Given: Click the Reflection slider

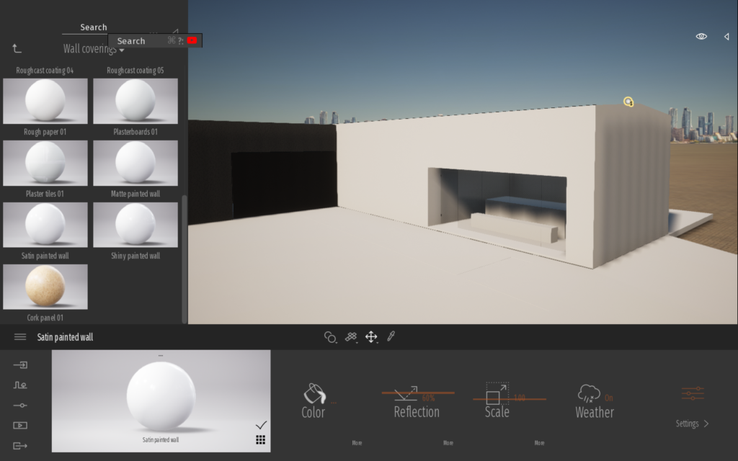Looking at the screenshot, I should (417, 393).
